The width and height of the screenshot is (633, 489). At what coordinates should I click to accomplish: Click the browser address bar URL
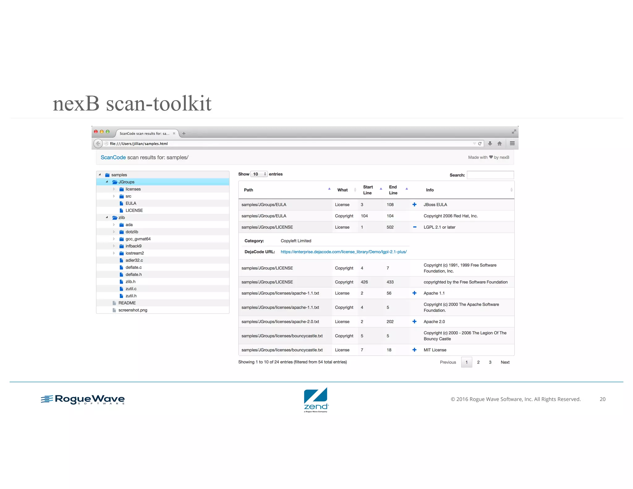[x=139, y=144]
